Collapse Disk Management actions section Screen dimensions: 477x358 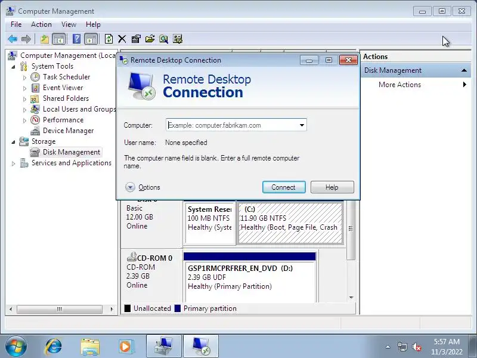point(464,70)
